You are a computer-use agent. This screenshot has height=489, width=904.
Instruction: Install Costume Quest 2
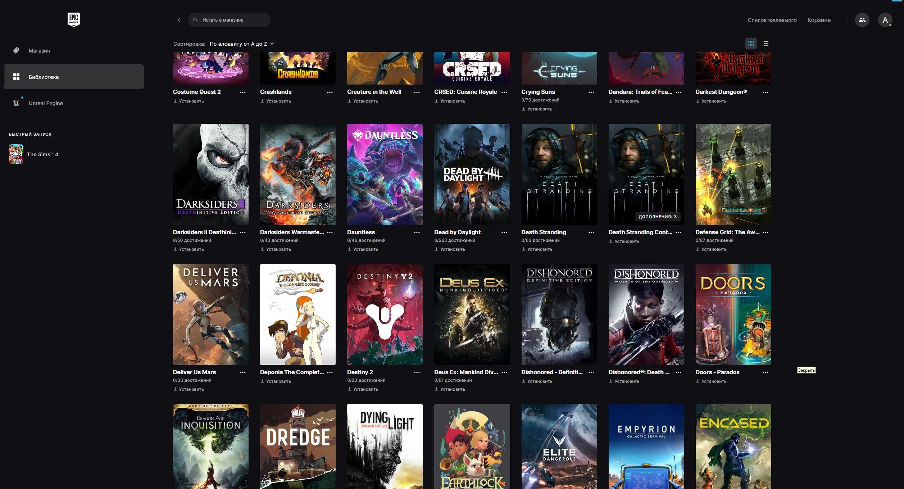[188, 101]
